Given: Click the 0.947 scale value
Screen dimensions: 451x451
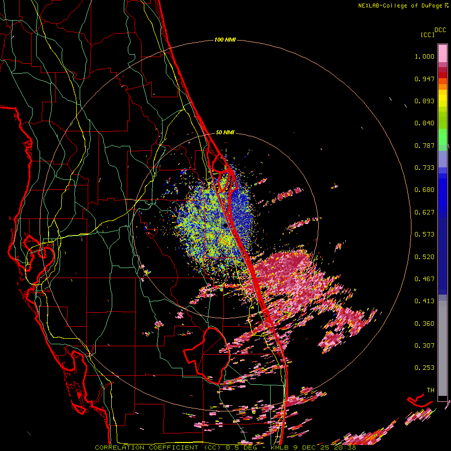Looking at the screenshot, I should 424,79.
